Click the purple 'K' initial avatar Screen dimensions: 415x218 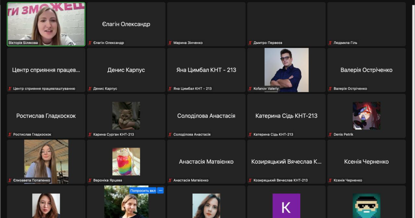(x=286, y=206)
